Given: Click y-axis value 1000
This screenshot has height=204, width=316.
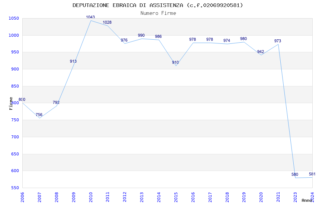Looking at the screenshot, I should click(x=14, y=35).
